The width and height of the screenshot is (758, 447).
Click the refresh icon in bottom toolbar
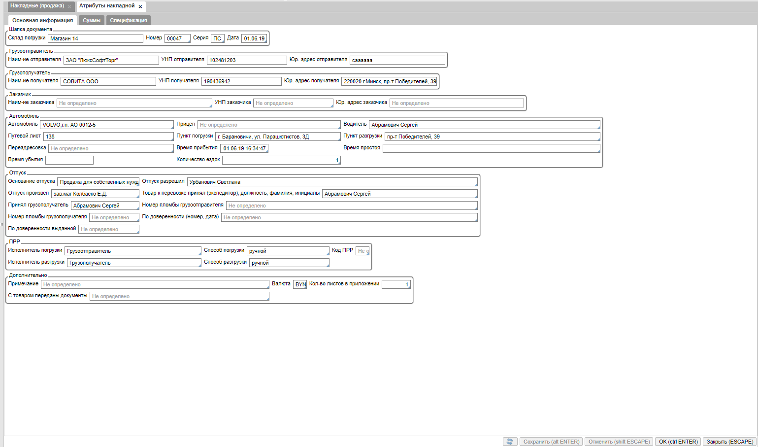(x=510, y=442)
